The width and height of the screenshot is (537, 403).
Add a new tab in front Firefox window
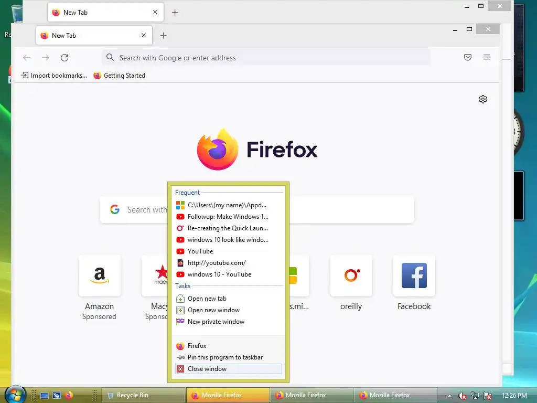(x=164, y=35)
